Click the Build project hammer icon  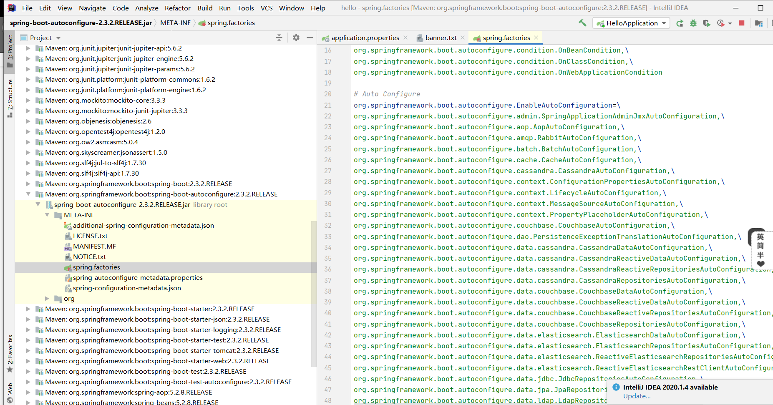582,23
